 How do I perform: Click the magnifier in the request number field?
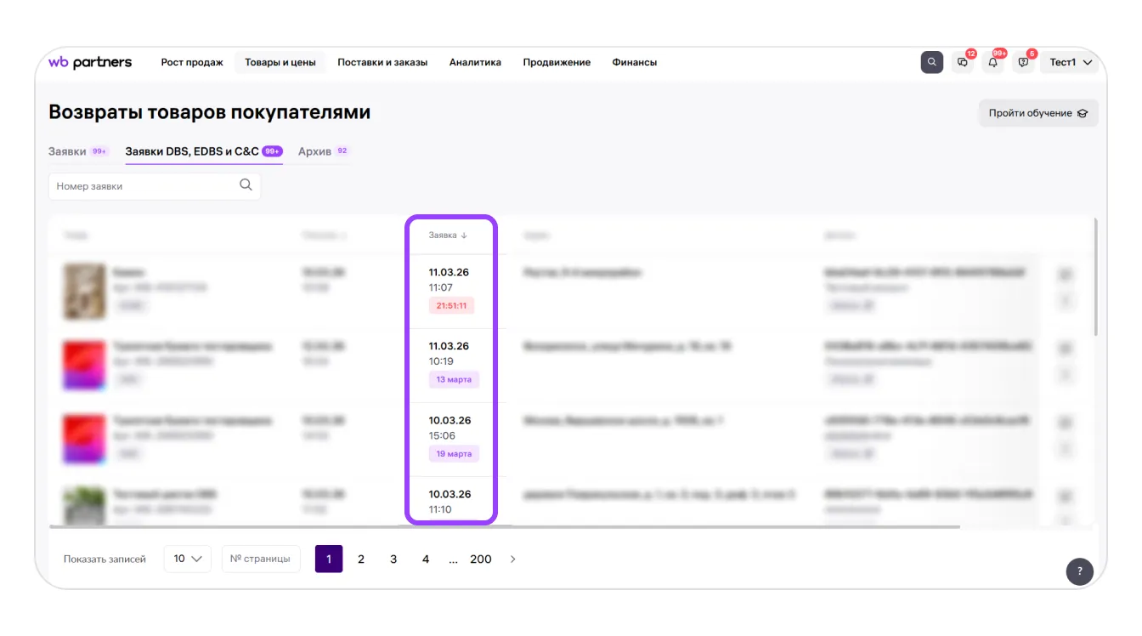coord(246,185)
